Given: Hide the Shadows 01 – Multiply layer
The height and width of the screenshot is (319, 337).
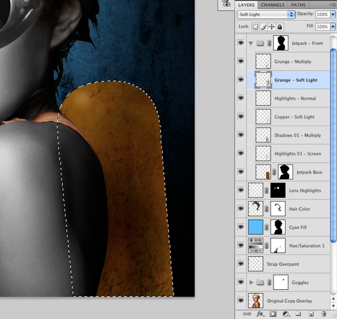Looking at the screenshot, I should click(241, 135).
